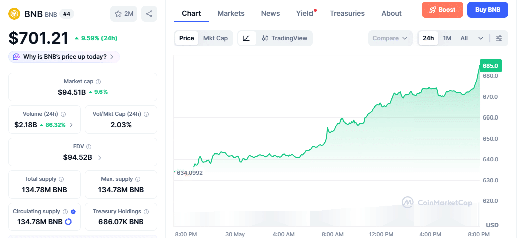Click the $2.18B volume value
This screenshot has width=517, height=238.
click(26, 125)
